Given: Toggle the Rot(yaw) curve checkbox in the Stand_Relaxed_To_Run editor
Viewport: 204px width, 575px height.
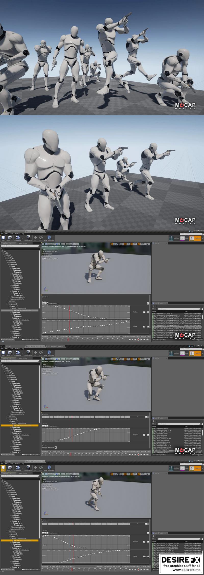Looking at the screenshot, I should [x=144, y=542].
